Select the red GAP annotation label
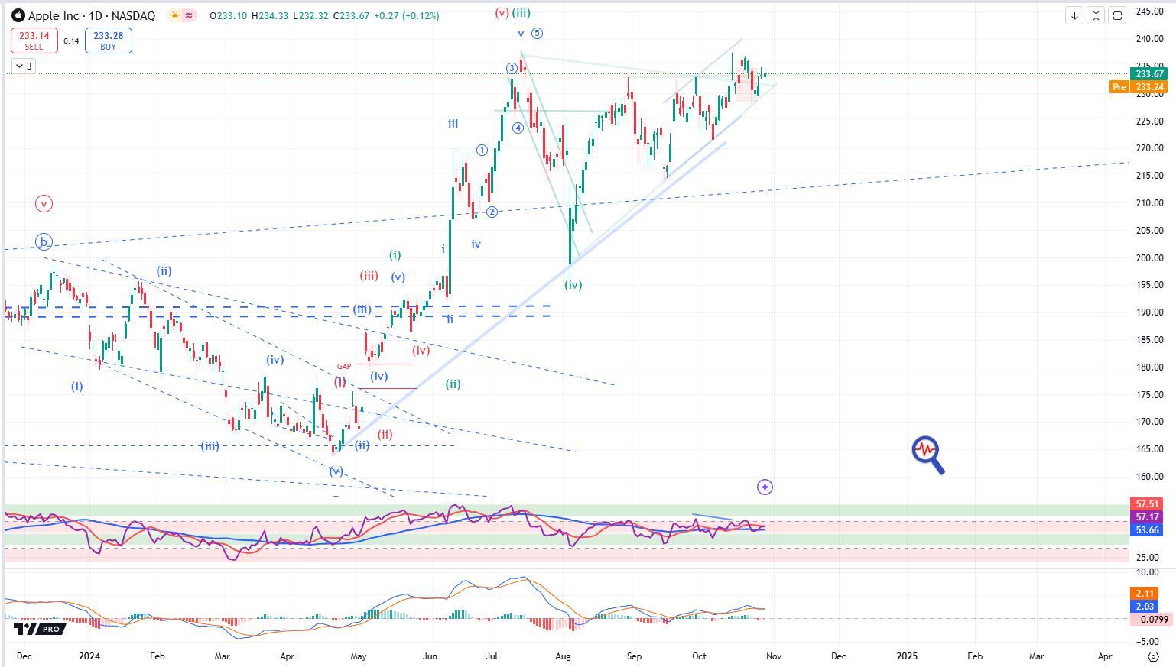Screen dimensions: 1176x667 tap(344, 367)
